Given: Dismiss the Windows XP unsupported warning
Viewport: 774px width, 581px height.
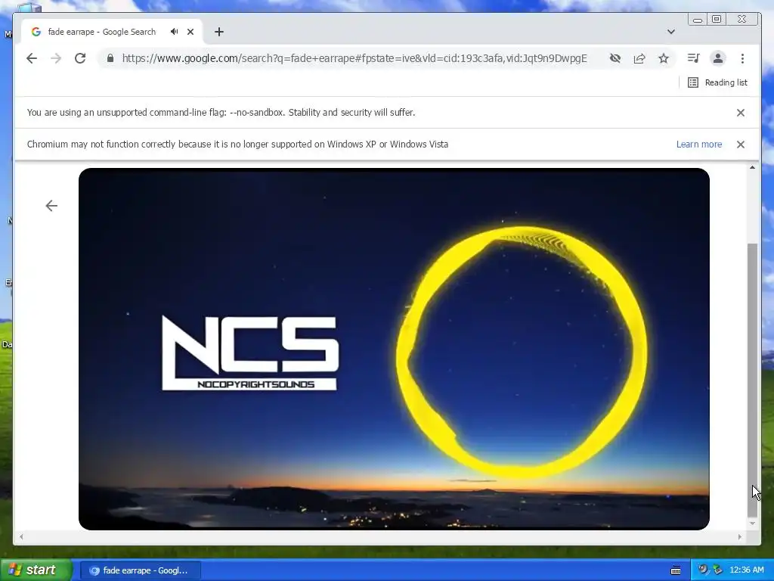Looking at the screenshot, I should coord(741,144).
